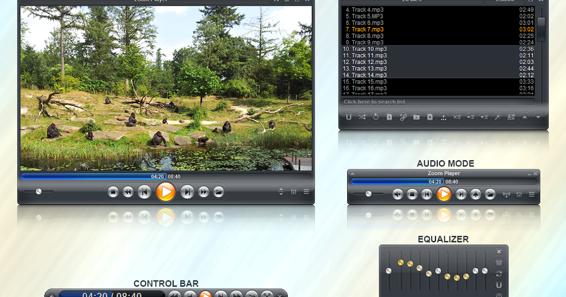Expand audio mode player via title triangle
566x297 pixels.
(x=352, y=173)
